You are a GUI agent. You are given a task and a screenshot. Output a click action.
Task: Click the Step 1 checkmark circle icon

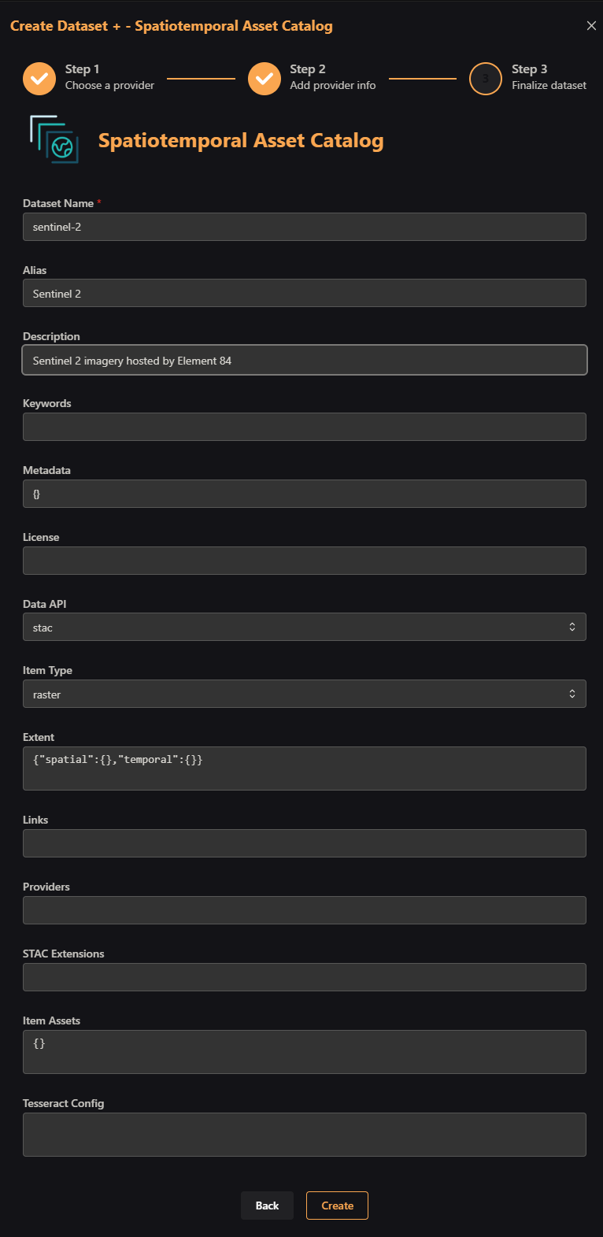click(x=39, y=79)
